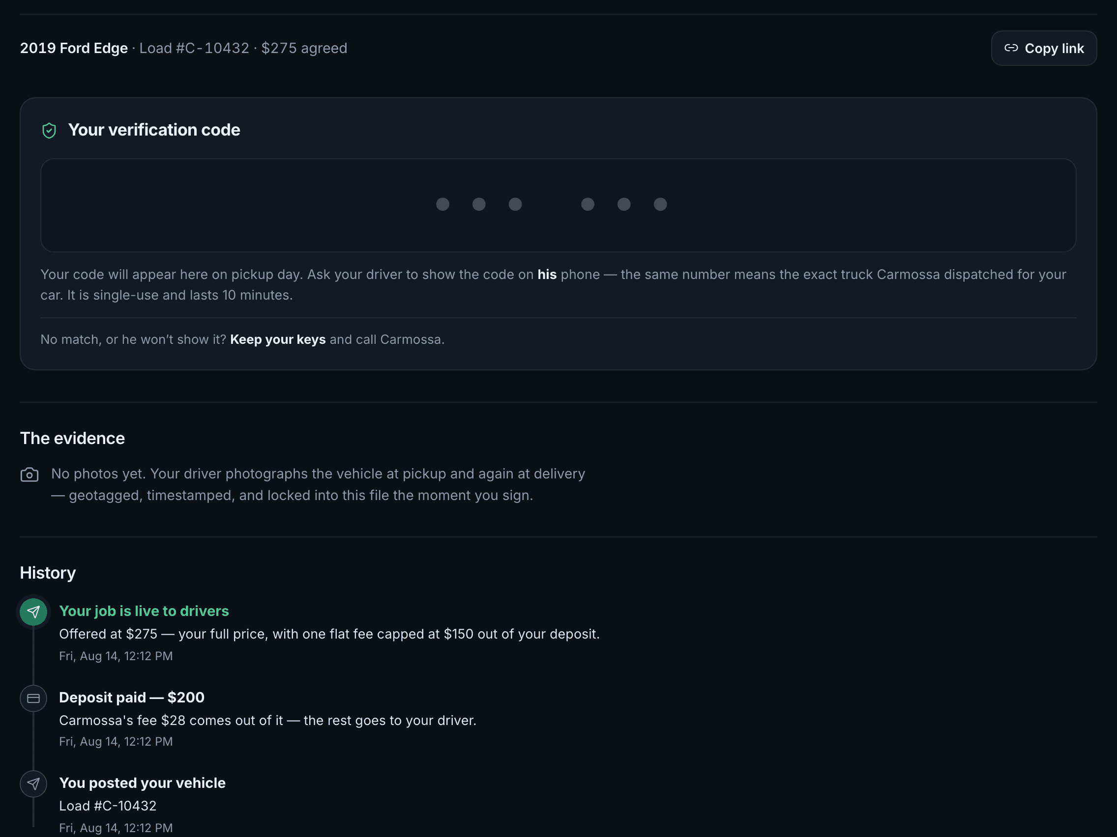Click the green paper-plane job live icon

(x=33, y=612)
